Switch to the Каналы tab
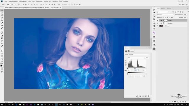The height and width of the screenshot is (106, 189). 163,9
